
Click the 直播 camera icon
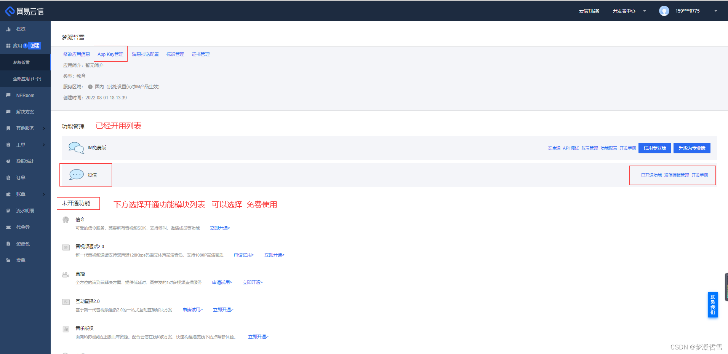tap(66, 275)
